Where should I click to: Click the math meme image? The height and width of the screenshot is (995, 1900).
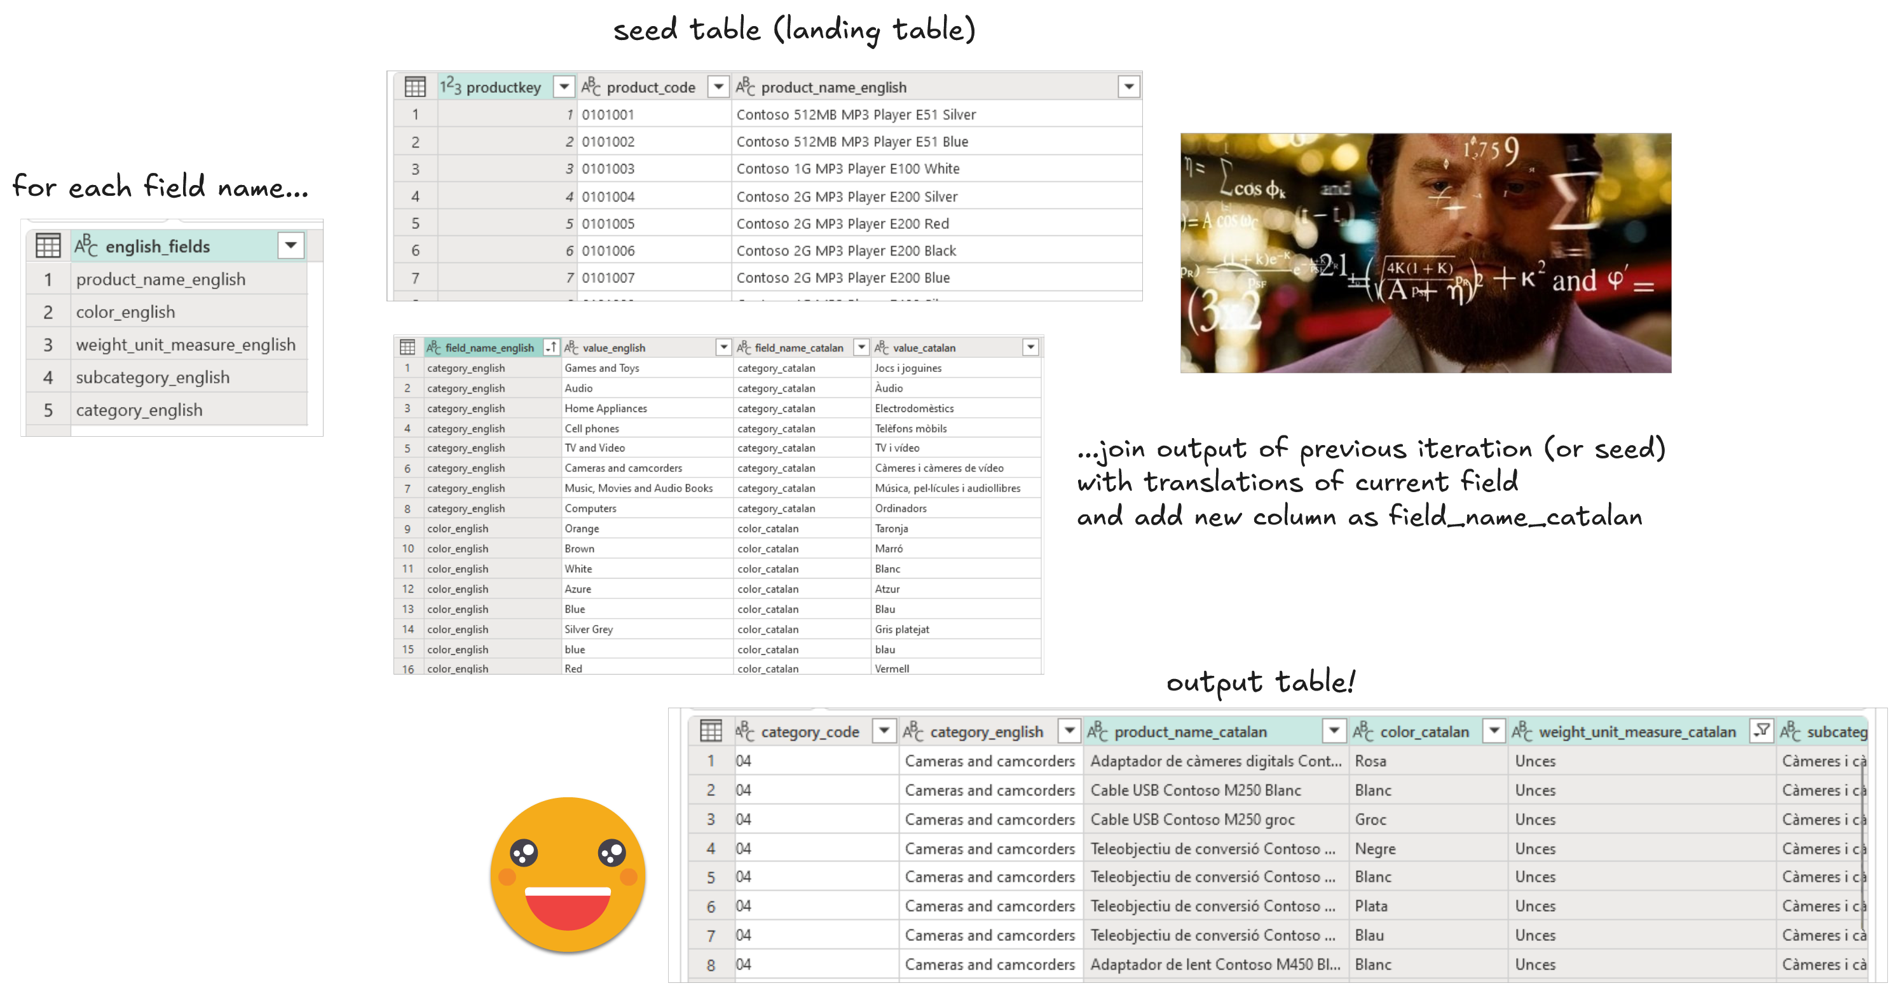(x=1425, y=253)
